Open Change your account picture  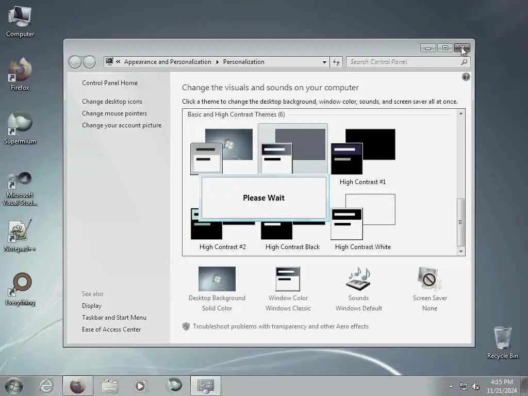click(122, 125)
